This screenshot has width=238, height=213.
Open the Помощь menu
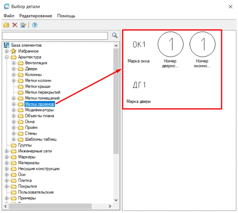coord(66,16)
